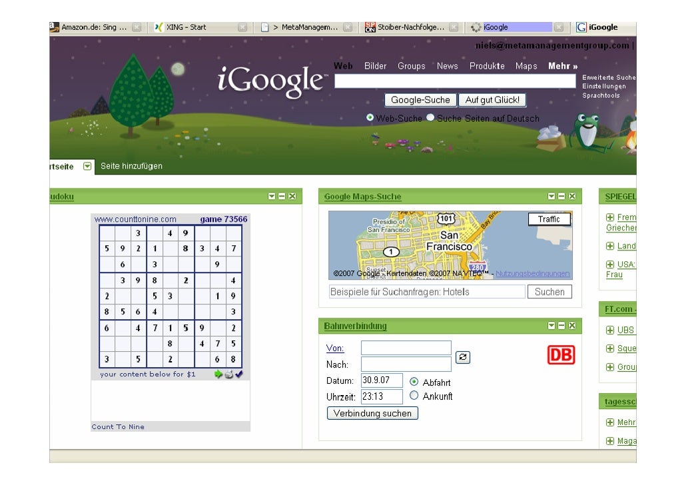The height and width of the screenshot is (485, 686).
Task: Focus the main Google search field
Action: point(455,81)
